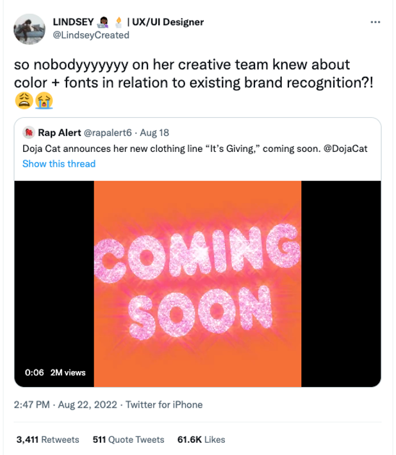View the 3,411 Retweets list
396x455 pixels.
point(47,440)
